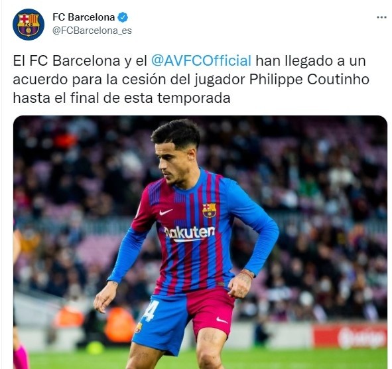Open the three-dot more options menu

coord(381,17)
